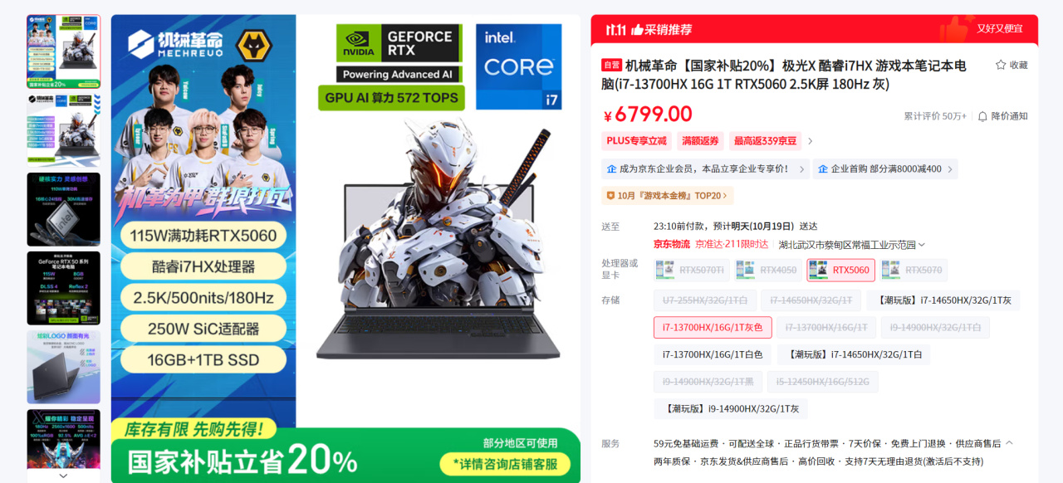Click the PLUS专享立减 tag
The width and height of the screenshot is (1063, 483).
point(637,141)
